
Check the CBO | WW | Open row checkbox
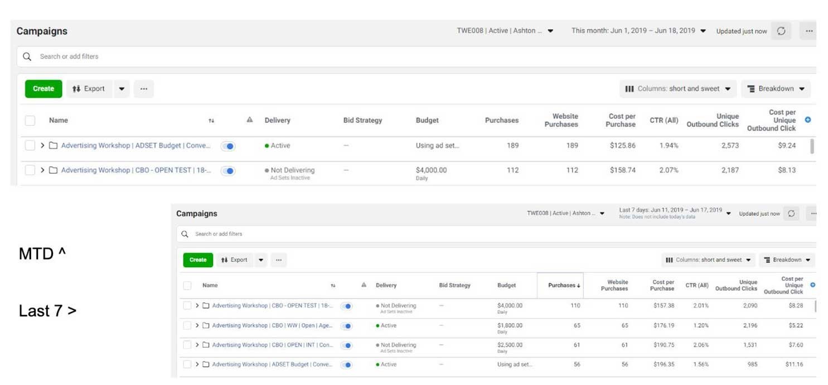187,325
